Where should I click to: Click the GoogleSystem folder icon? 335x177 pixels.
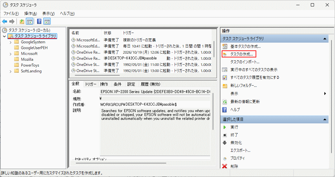pos(16,42)
